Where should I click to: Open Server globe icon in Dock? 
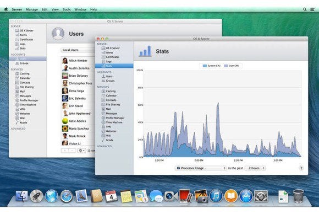pyautogui.click(x=51, y=196)
